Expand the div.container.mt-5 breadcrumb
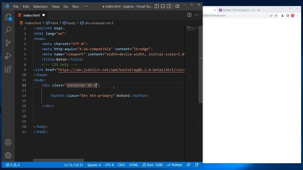The height and width of the screenshot is (170, 303). coord(99,23)
